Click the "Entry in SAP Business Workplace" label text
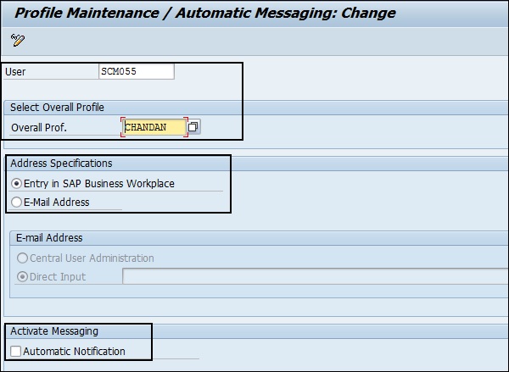 pos(100,183)
